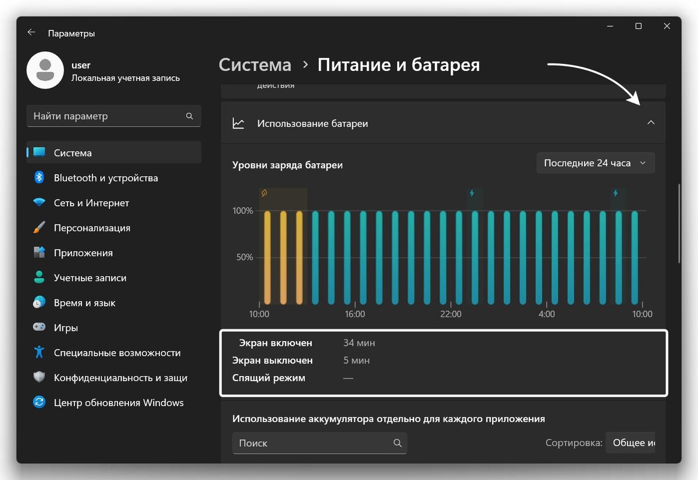Click the Специальные возможности accessibility icon
This screenshot has height=480, width=698.
coord(39,352)
